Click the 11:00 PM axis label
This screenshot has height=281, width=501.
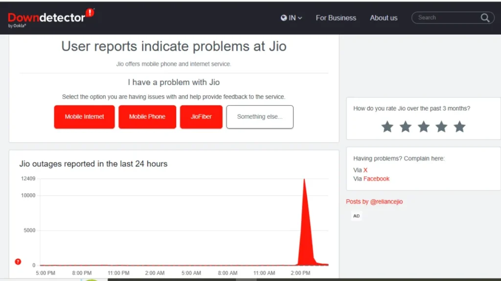point(118,273)
